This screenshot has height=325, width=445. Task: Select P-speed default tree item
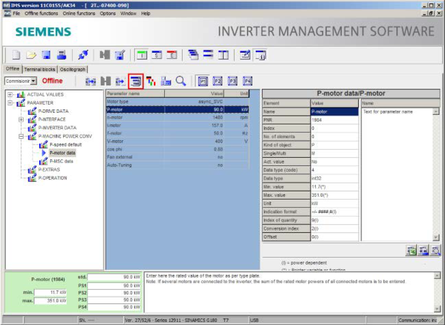66,145
